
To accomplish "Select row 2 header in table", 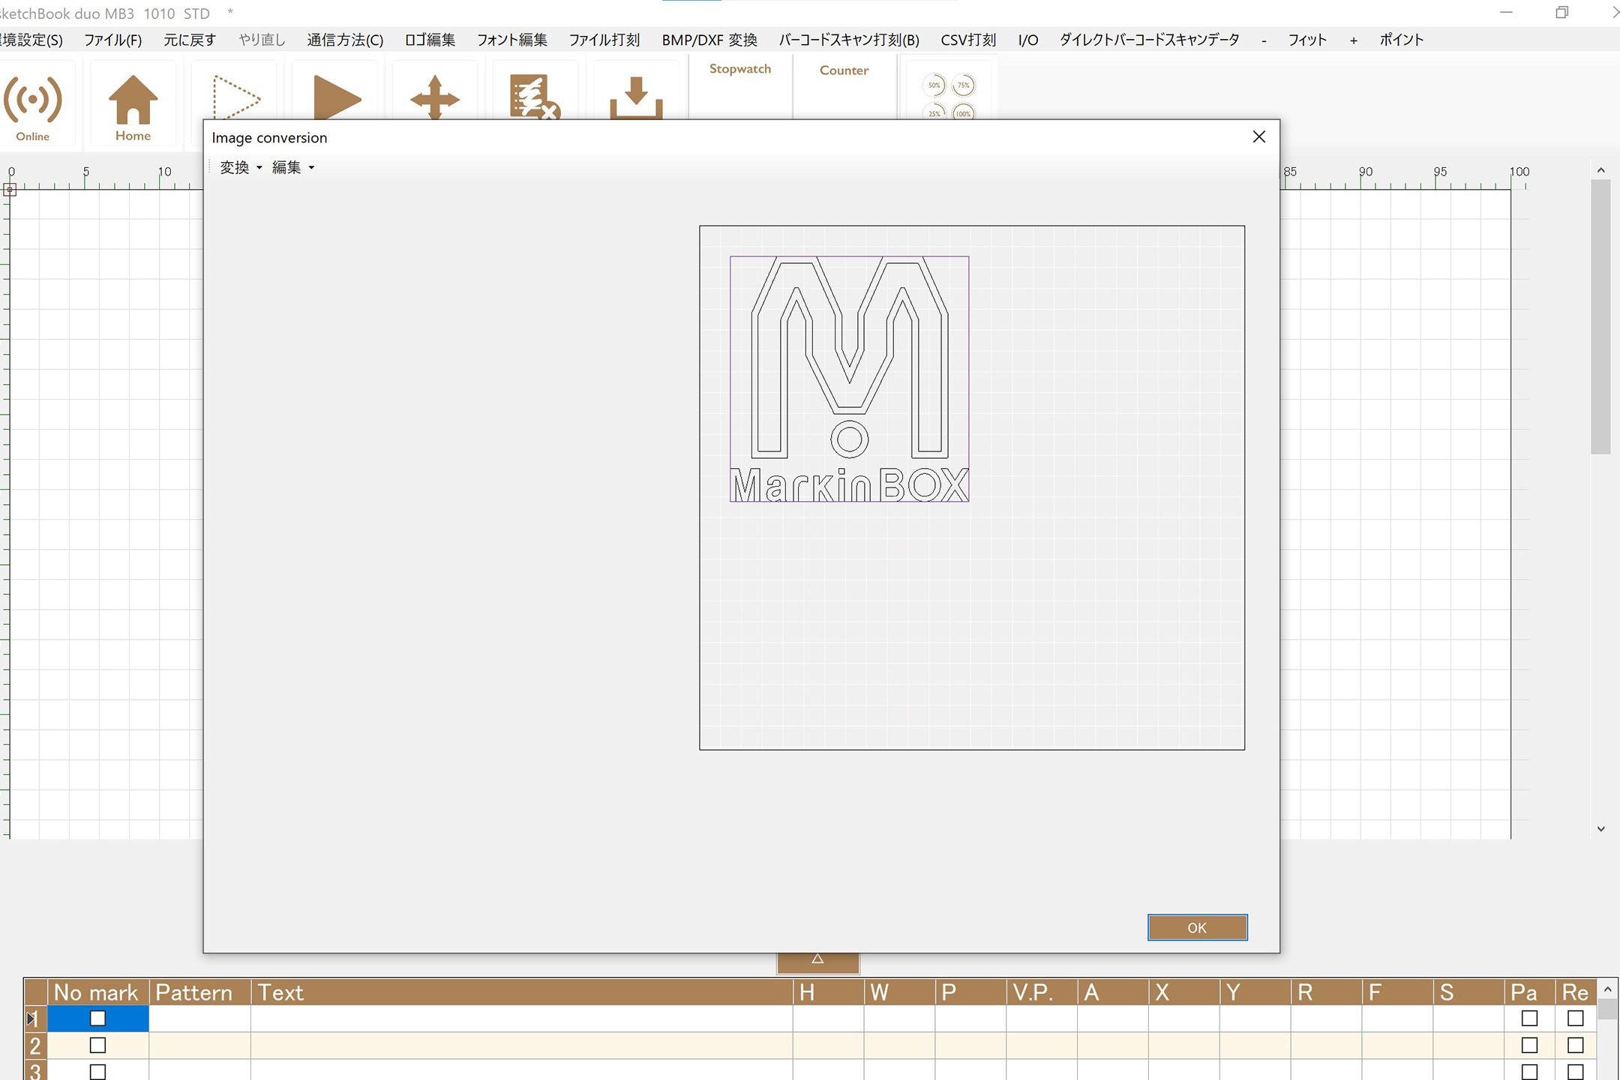I will tap(35, 1045).
